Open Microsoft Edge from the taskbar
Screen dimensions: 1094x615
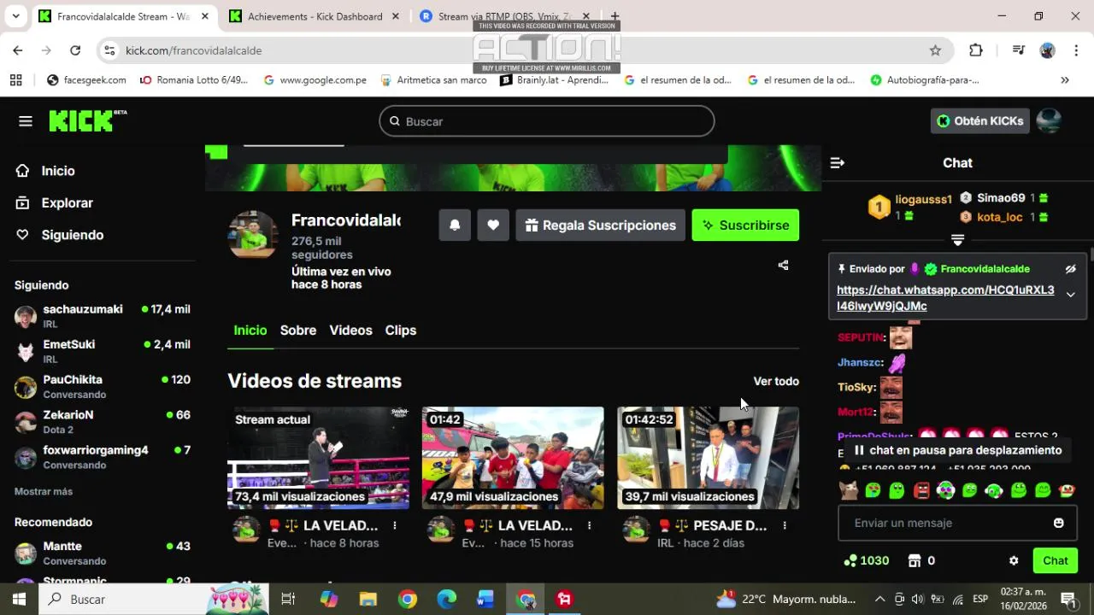pyautogui.click(x=447, y=599)
